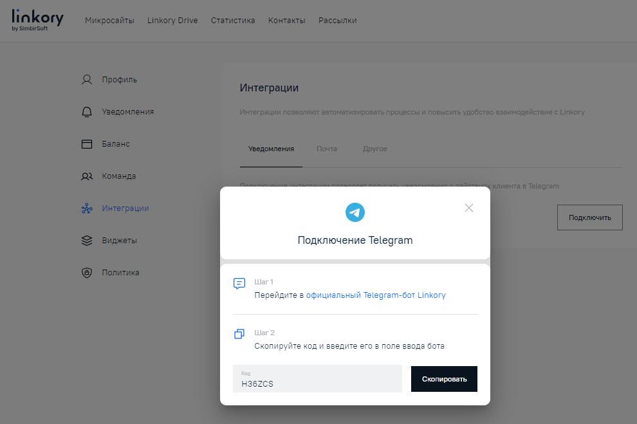This screenshot has height=424, width=637.
Task: Select the Код field containing H36ZCS
Action: pyautogui.click(x=317, y=378)
